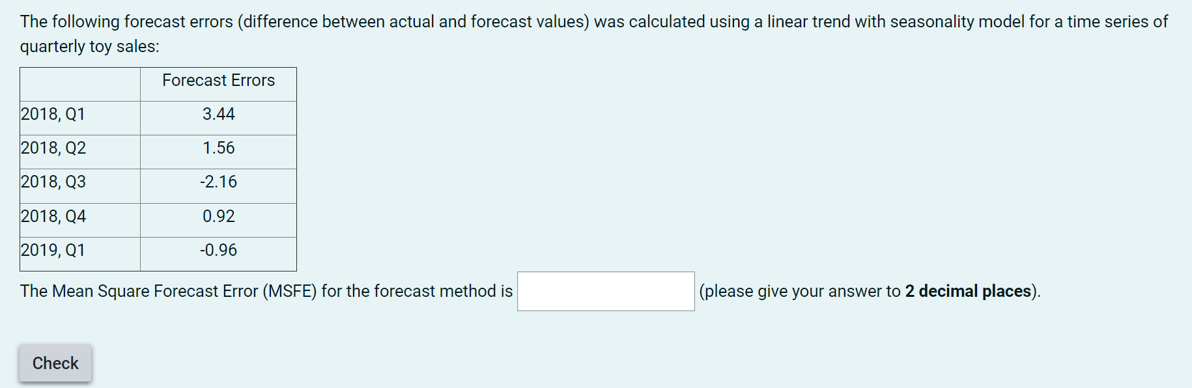Viewport: 1192px width, 388px height.
Task: Select the value 3.44 in the table
Action: [218, 114]
